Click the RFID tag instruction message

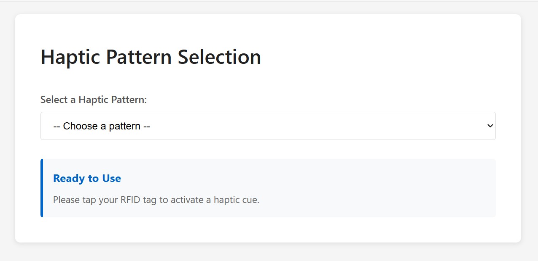coord(156,200)
